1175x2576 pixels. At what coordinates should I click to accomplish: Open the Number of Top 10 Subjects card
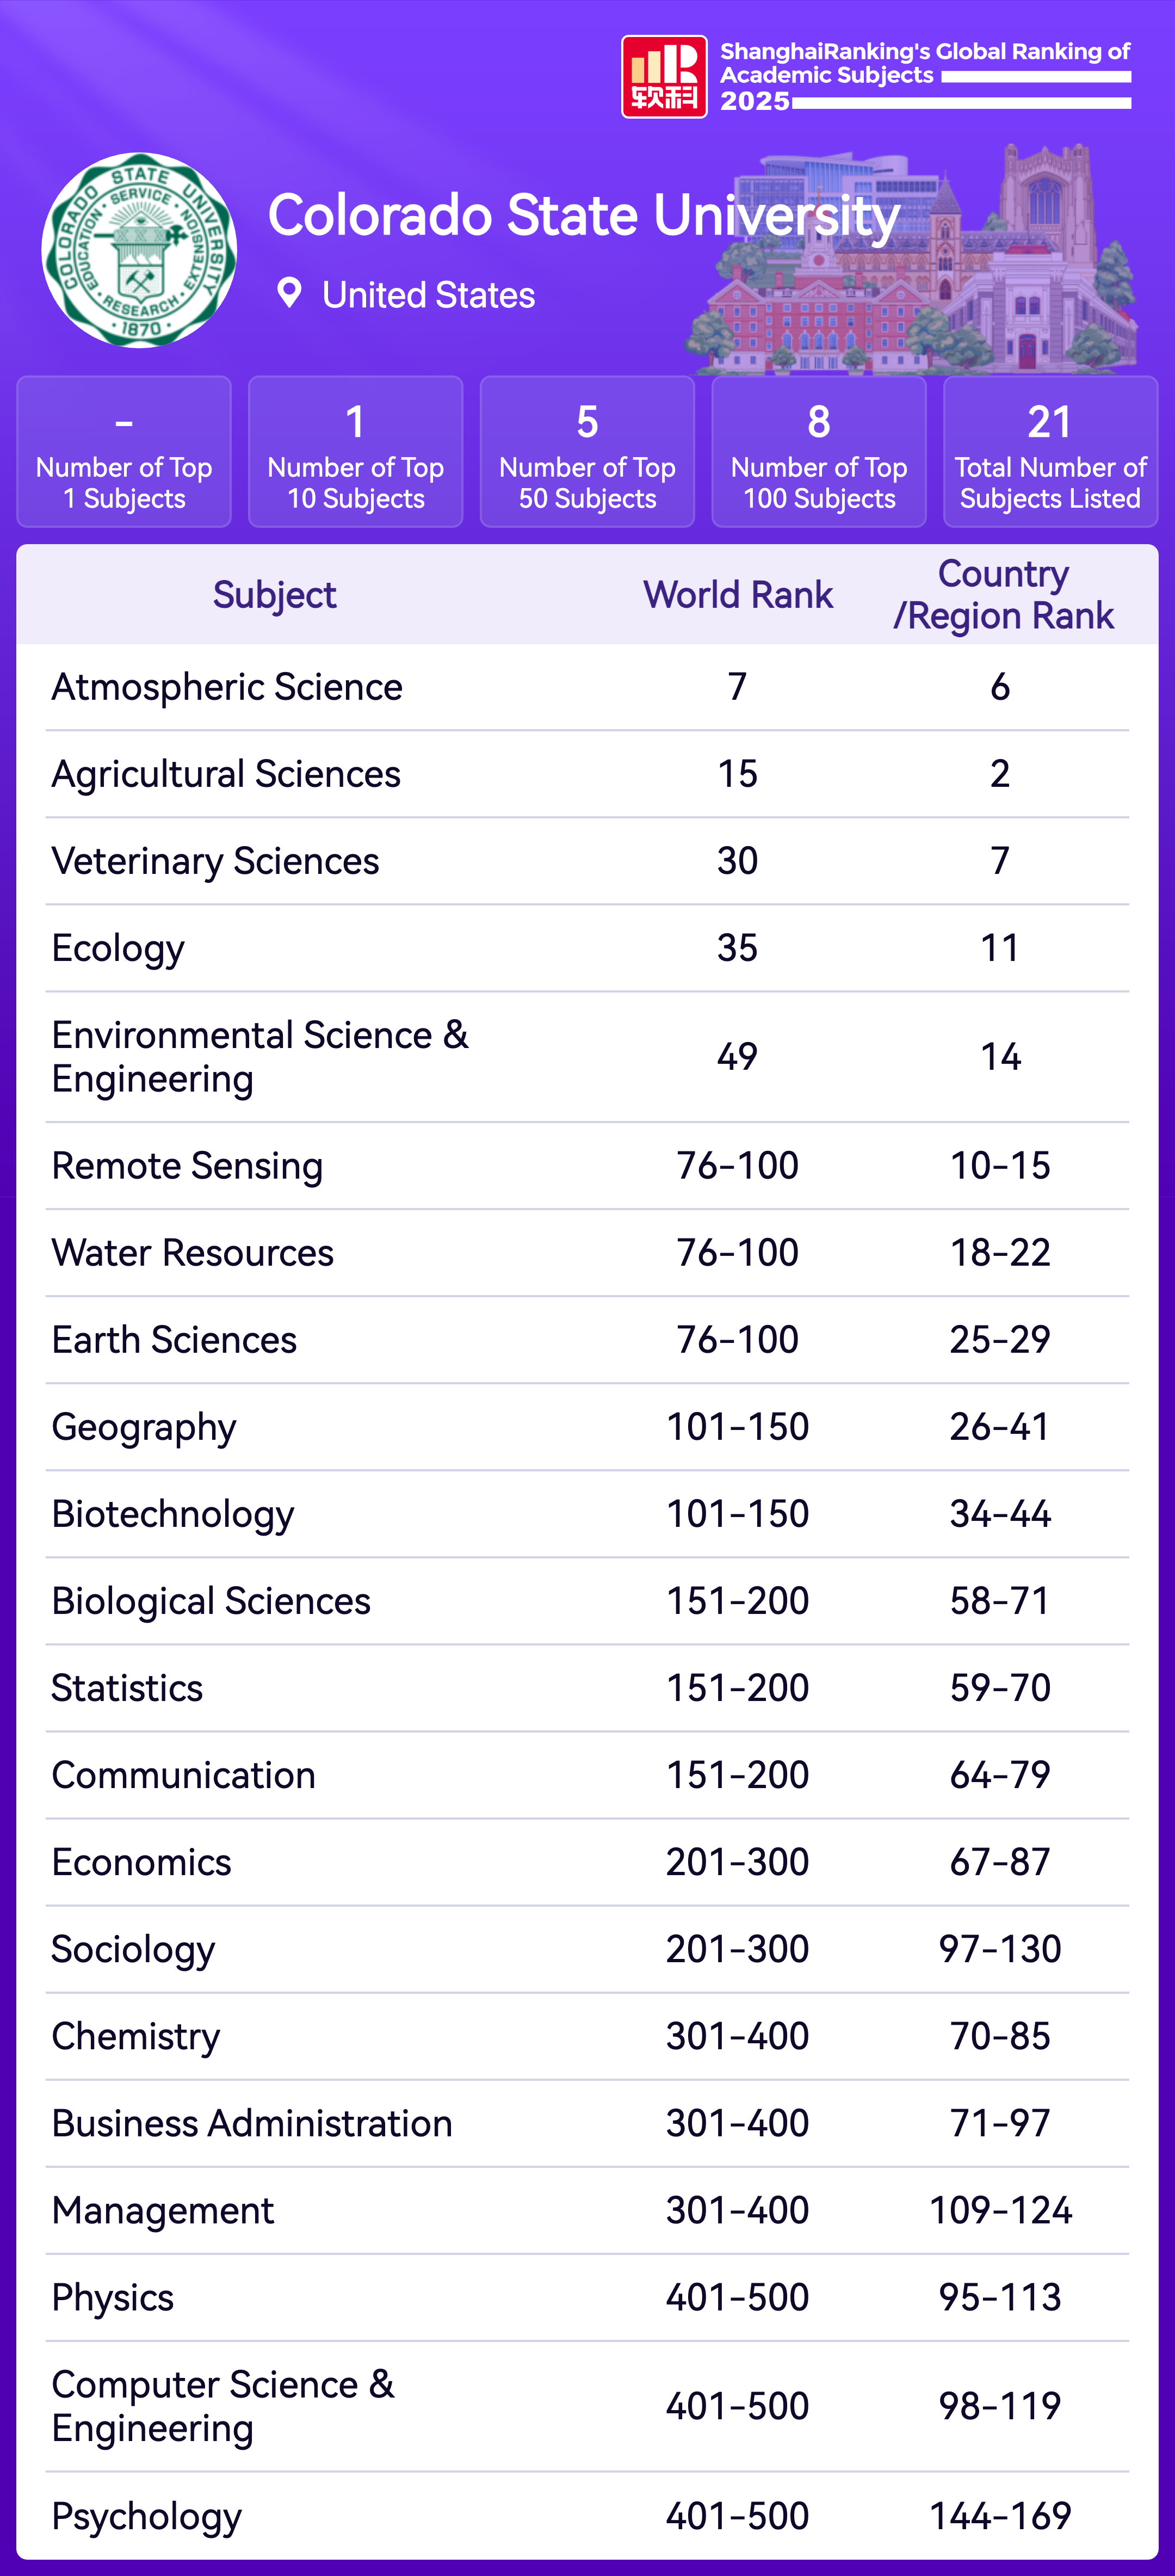355,451
